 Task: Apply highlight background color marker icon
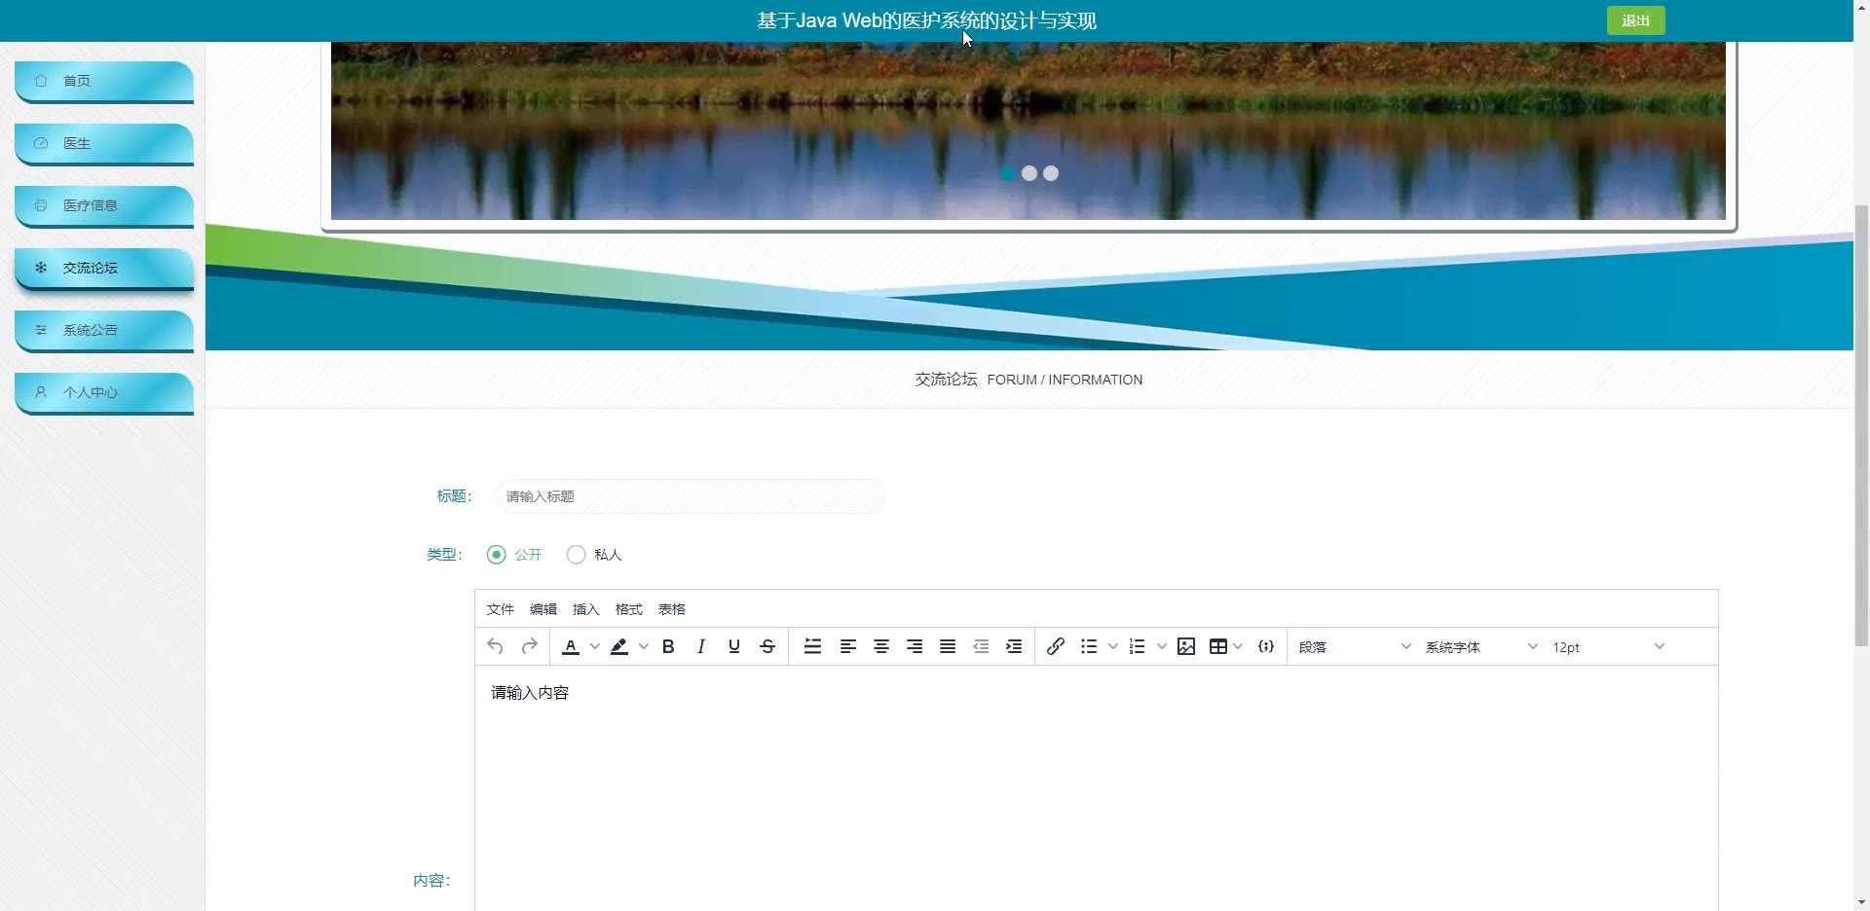point(619,646)
